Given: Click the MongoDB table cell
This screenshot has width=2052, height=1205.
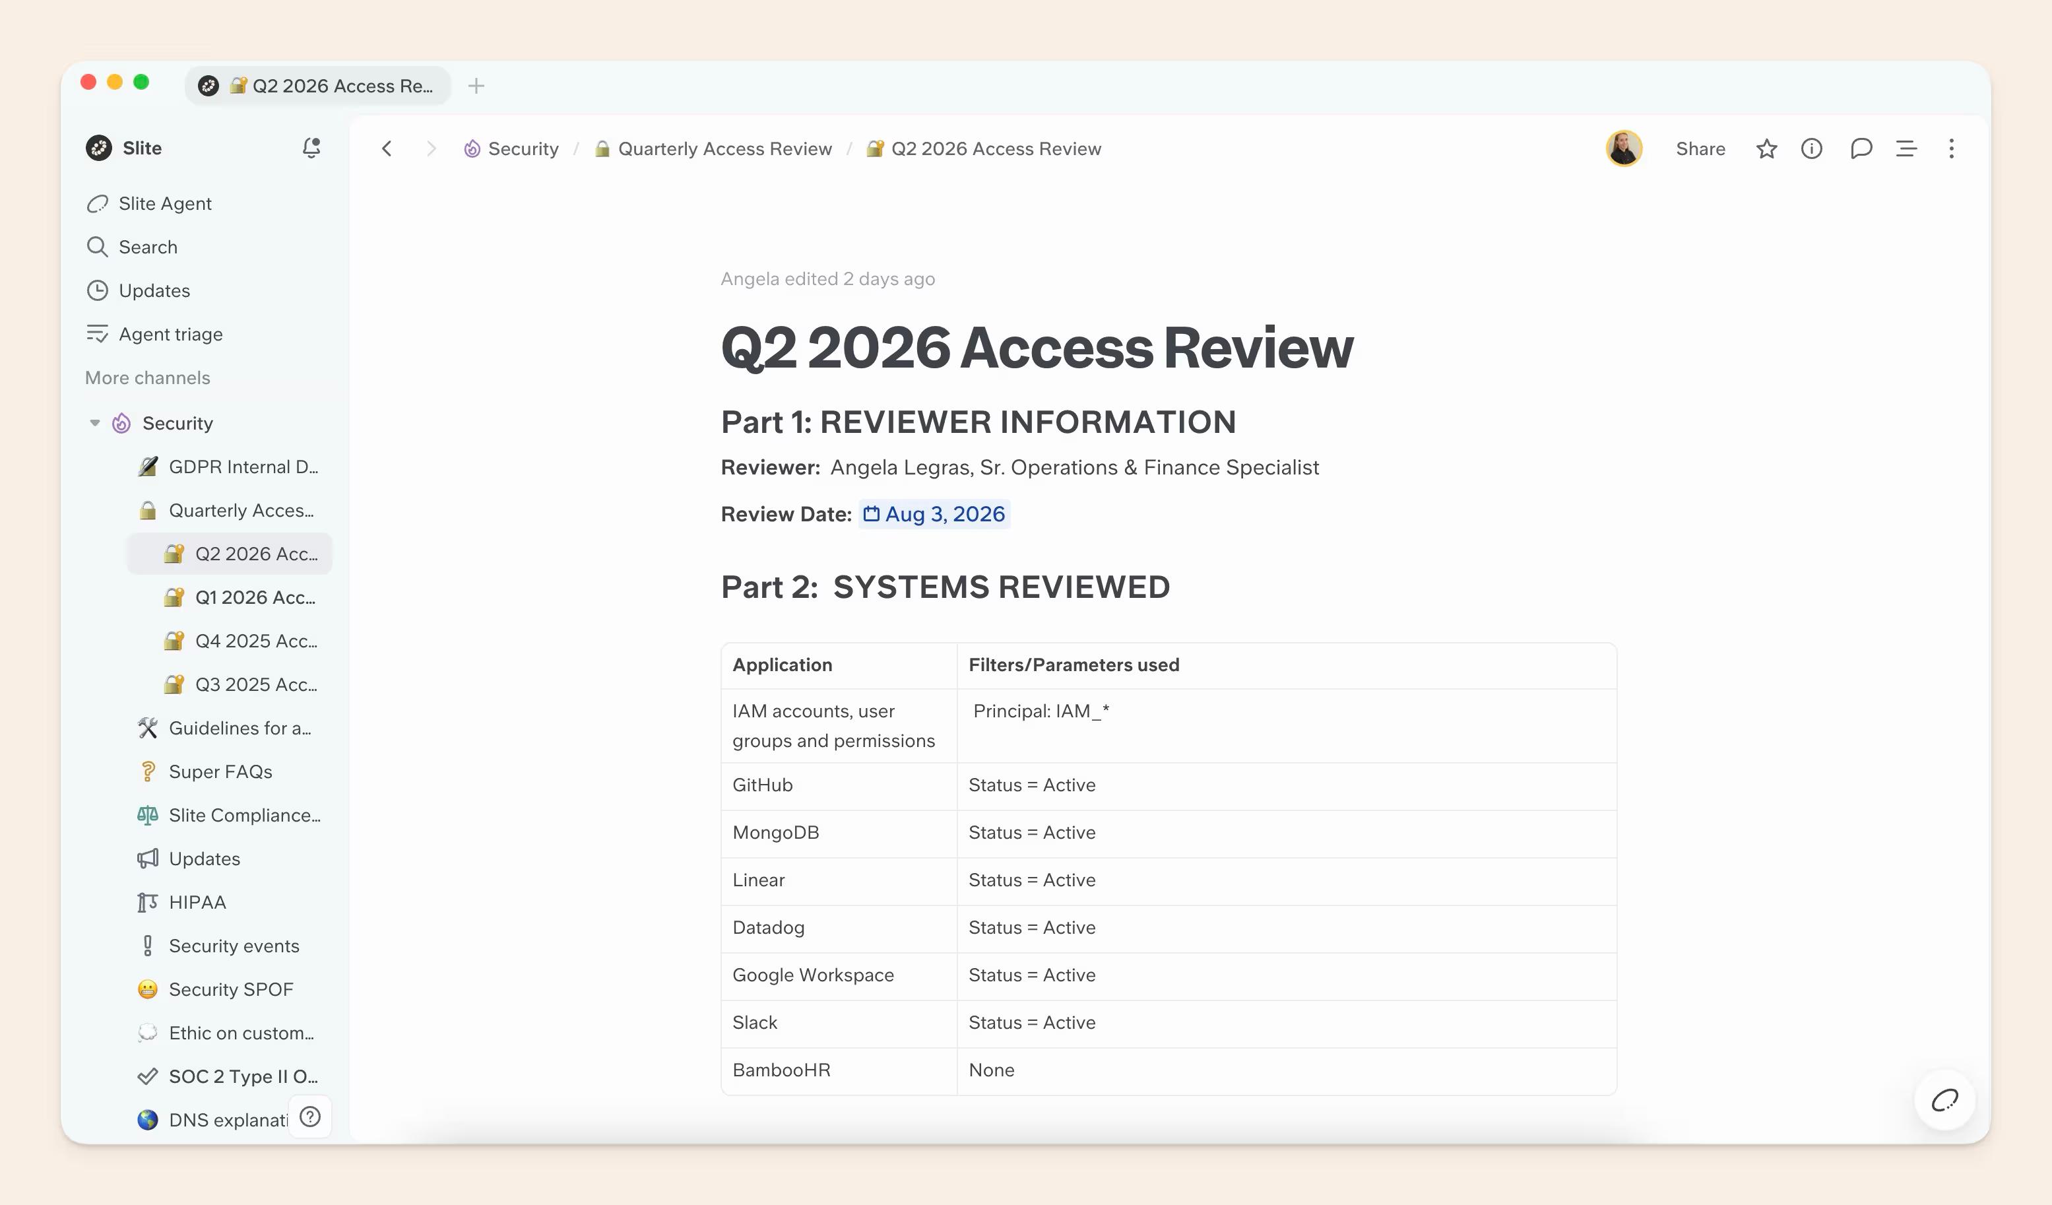Looking at the screenshot, I should pyautogui.click(x=839, y=832).
